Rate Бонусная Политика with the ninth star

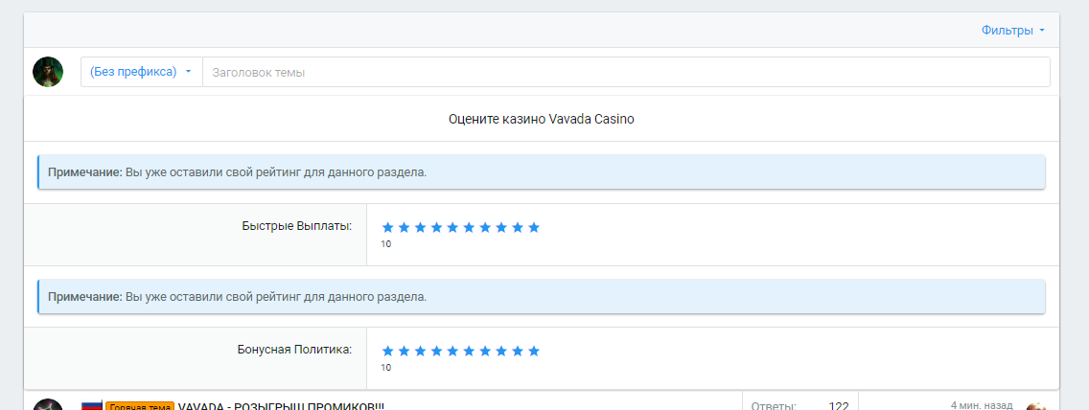518,351
